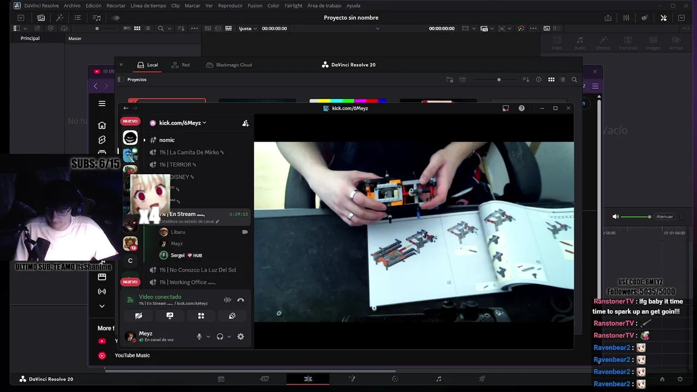
Task: Open the Reproducir menu
Action: 230,5
